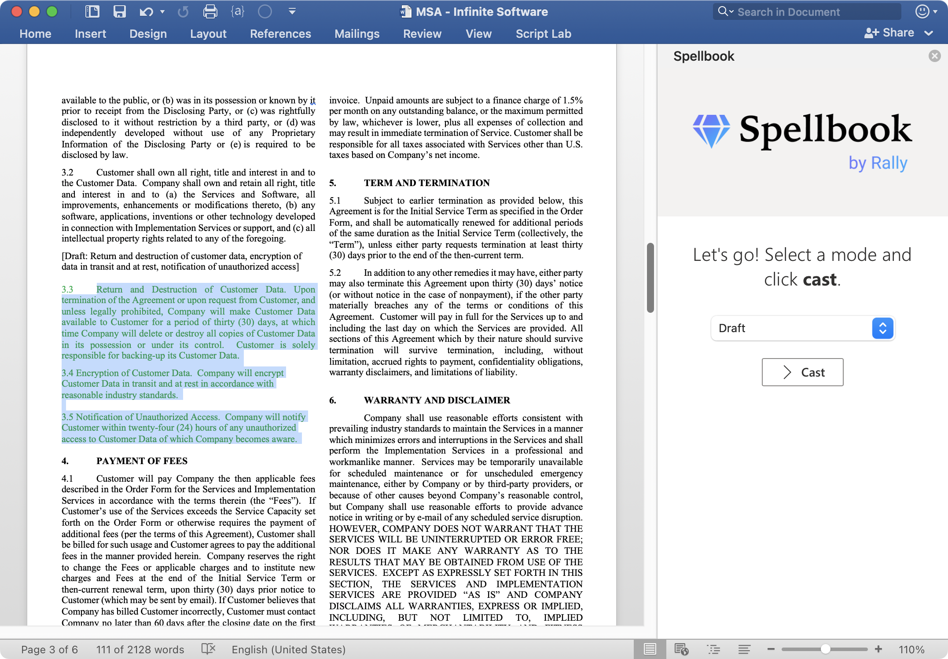Open the Script Lab tab
The height and width of the screenshot is (659, 948).
(543, 34)
